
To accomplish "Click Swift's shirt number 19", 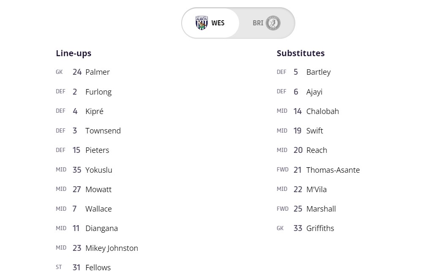I will (x=297, y=130).
